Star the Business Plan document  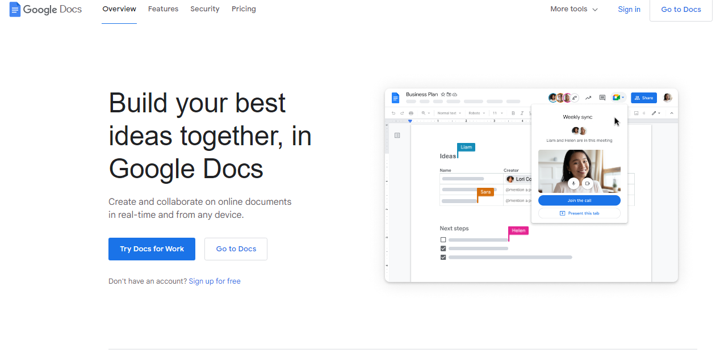click(443, 94)
